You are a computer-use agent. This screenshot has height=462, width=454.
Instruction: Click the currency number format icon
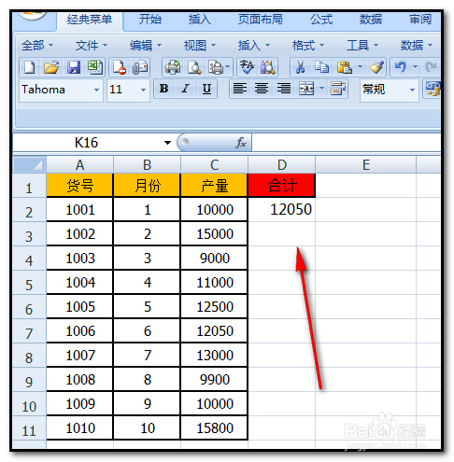tap(433, 89)
